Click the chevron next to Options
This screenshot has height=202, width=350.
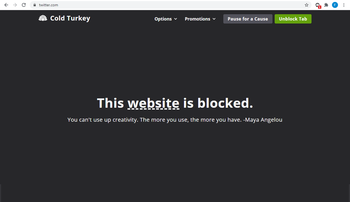point(176,19)
